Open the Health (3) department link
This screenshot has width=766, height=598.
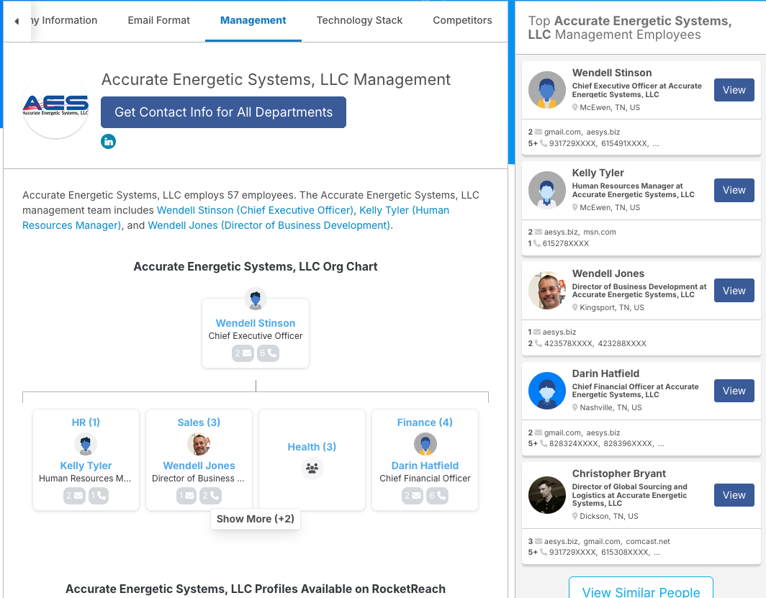click(312, 447)
